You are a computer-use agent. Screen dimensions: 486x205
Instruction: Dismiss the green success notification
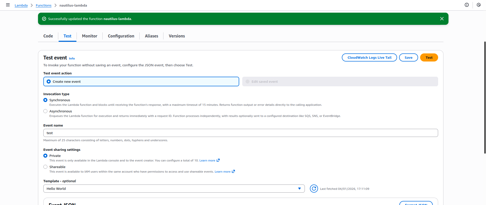442,19
